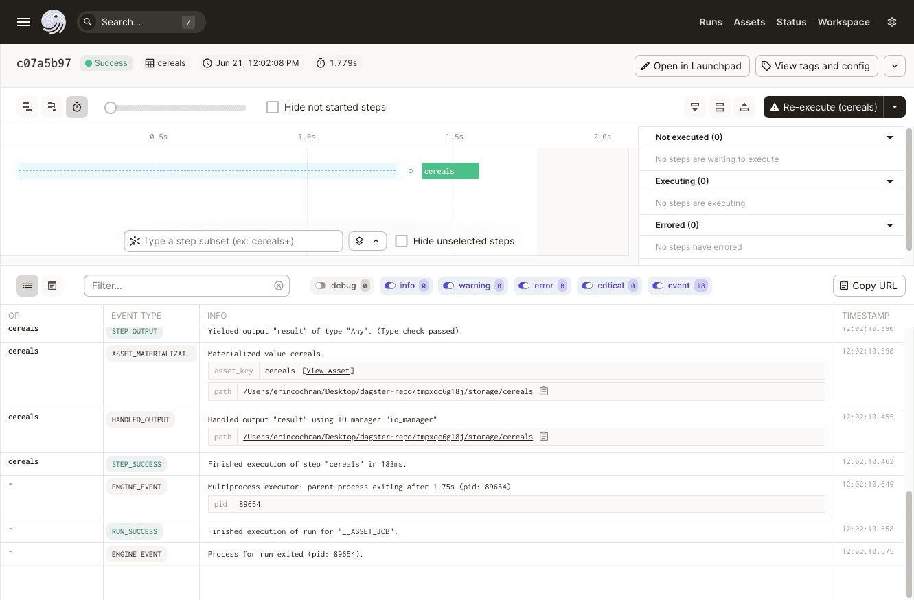Turn off warning log level filter

point(448,286)
